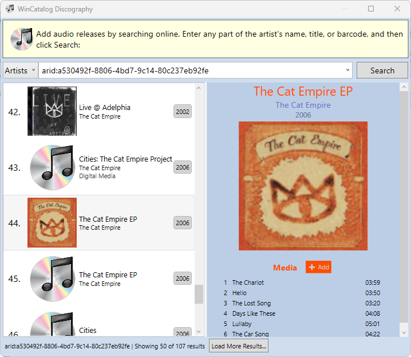Open the Artists search type dropdown
This screenshot has width=411, height=357.
point(21,70)
